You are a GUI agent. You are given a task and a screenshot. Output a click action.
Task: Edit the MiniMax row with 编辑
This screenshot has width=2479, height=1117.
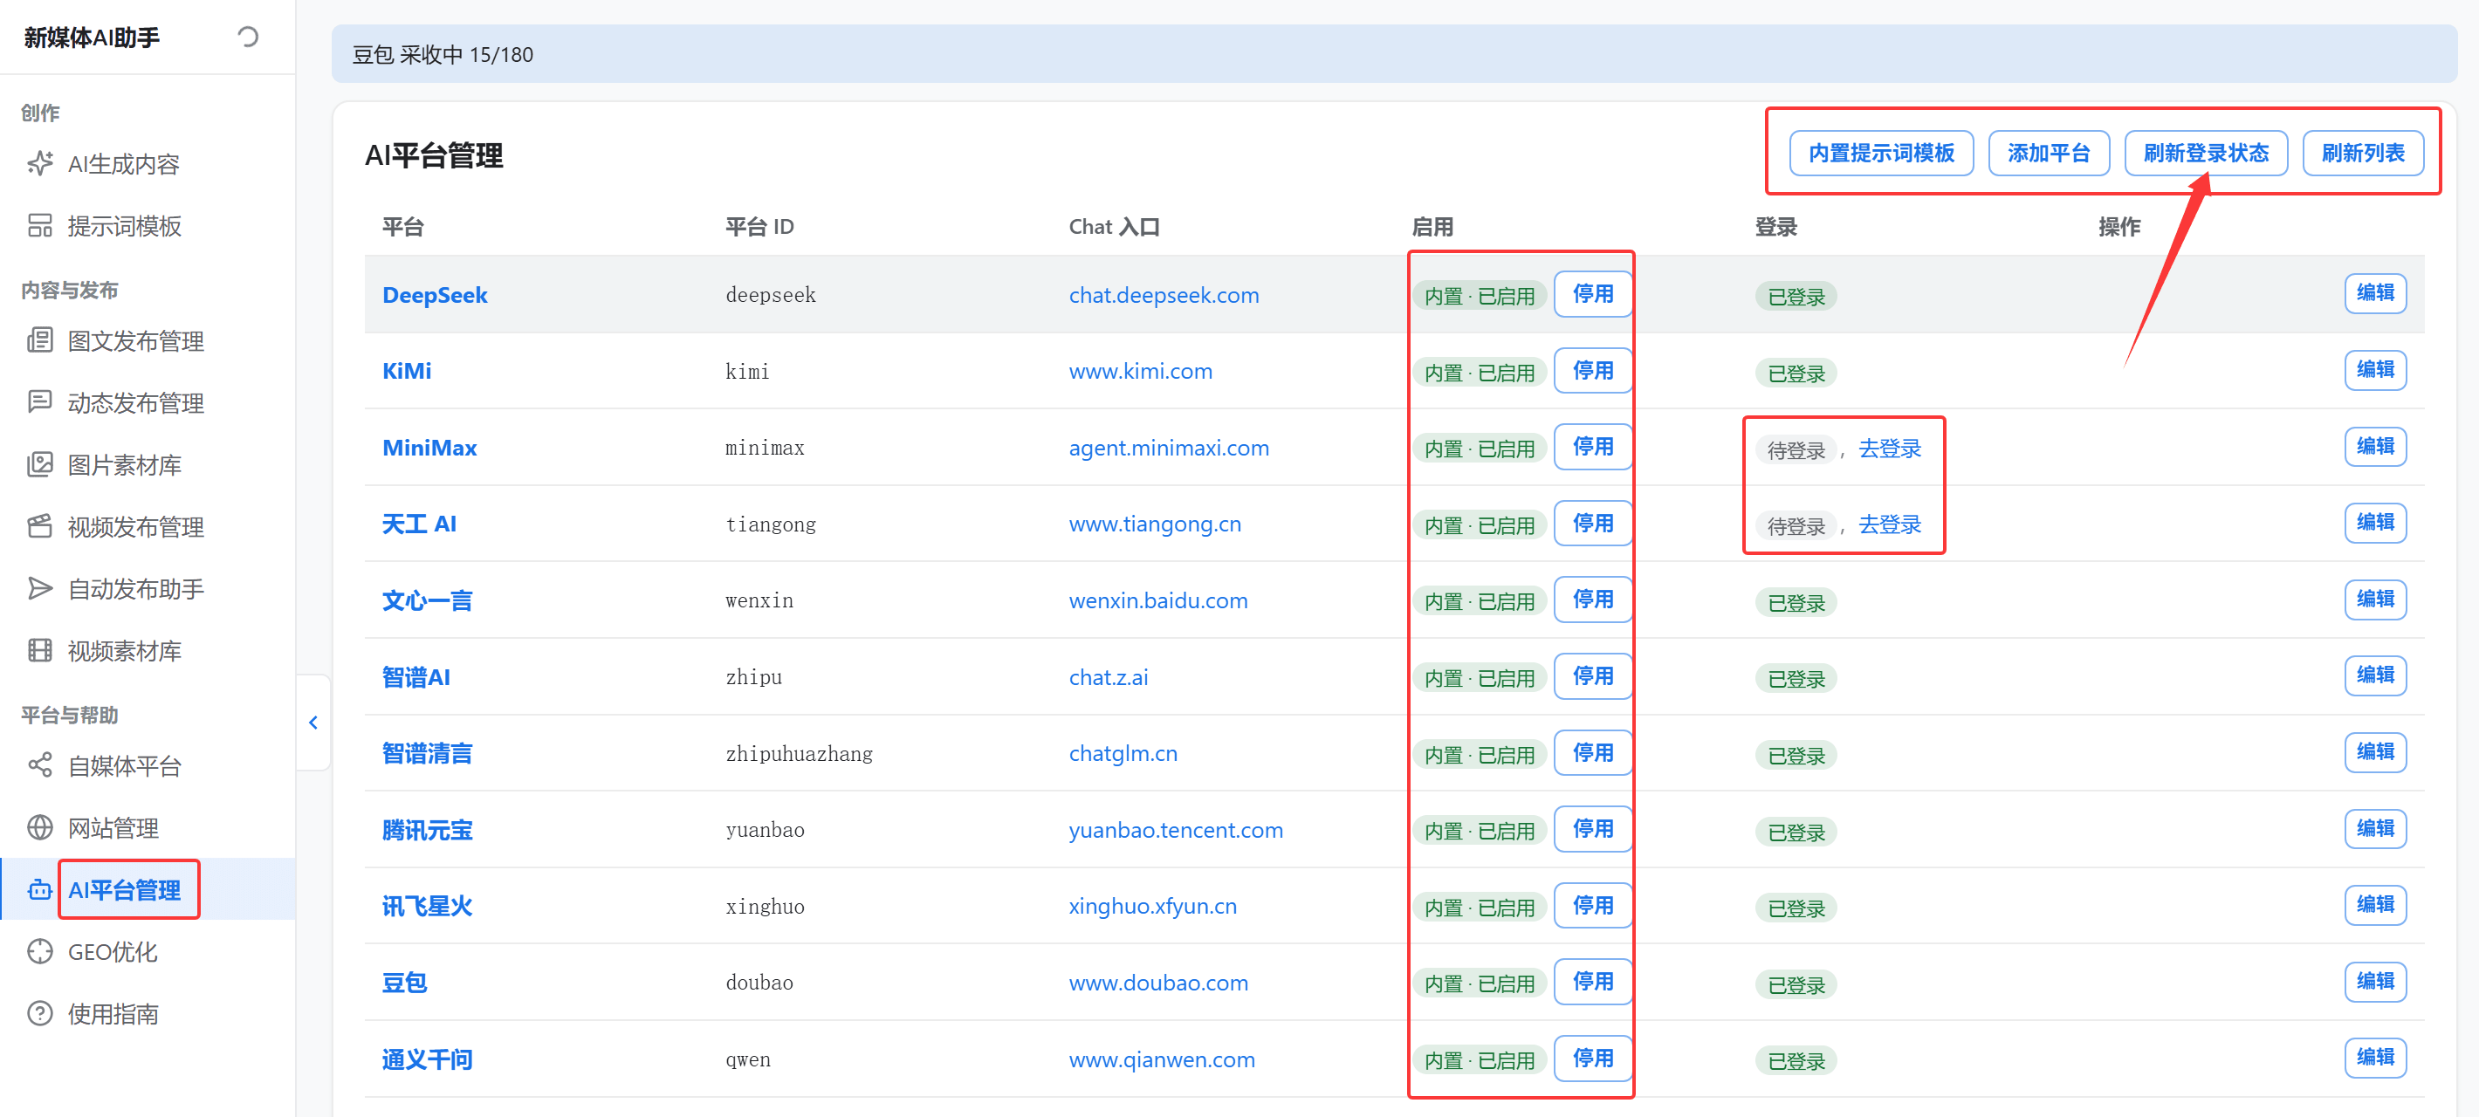[2375, 447]
